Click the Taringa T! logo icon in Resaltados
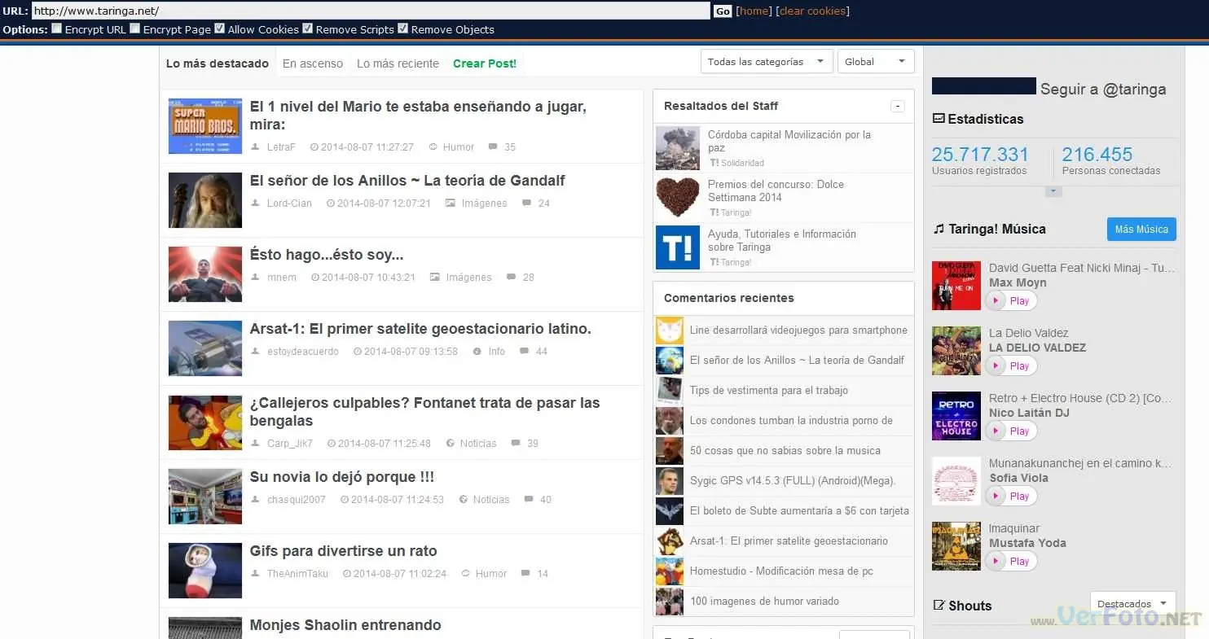 pyautogui.click(x=678, y=247)
